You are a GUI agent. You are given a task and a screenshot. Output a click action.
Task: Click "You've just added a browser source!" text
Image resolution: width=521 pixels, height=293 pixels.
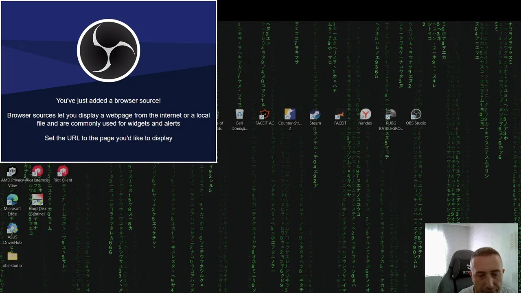point(108,101)
